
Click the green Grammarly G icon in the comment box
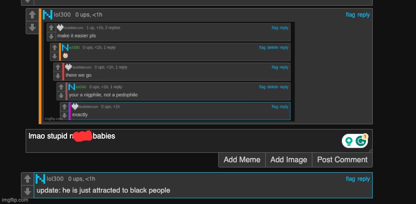point(361,141)
